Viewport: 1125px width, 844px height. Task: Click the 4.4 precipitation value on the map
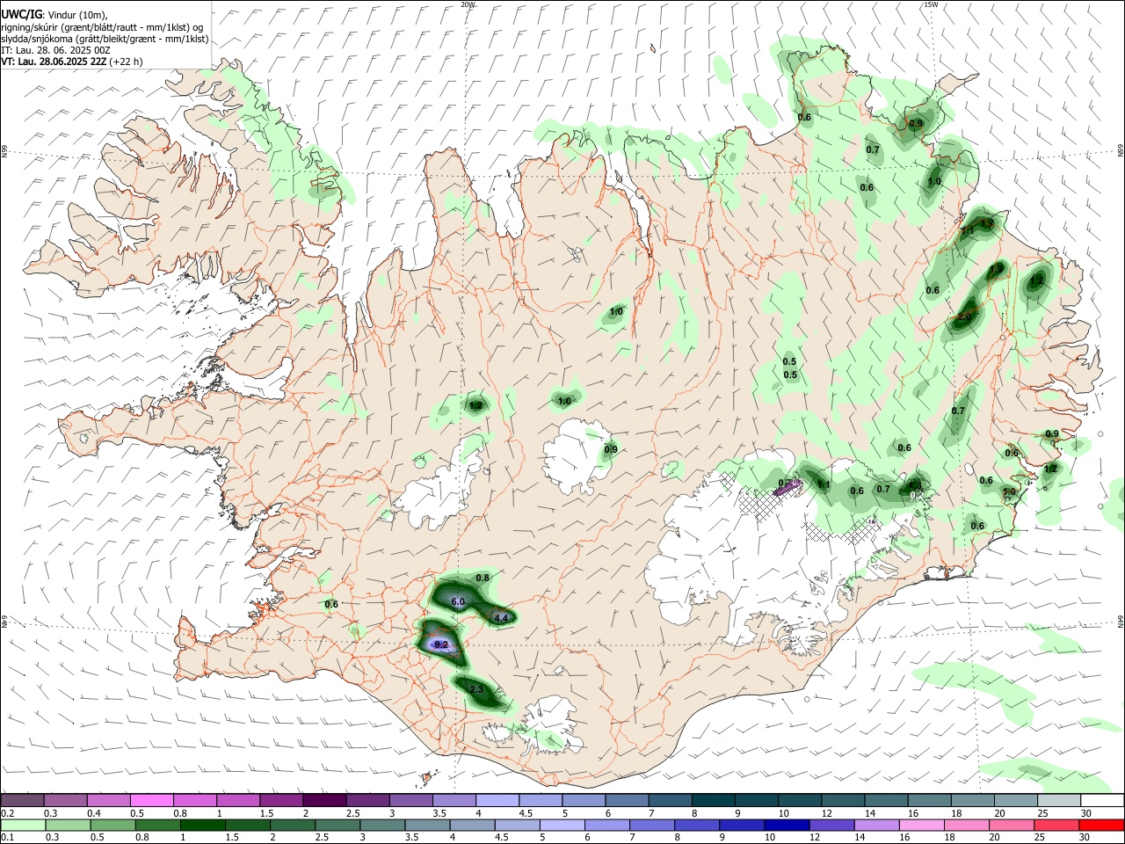pyautogui.click(x=502, y=619)
